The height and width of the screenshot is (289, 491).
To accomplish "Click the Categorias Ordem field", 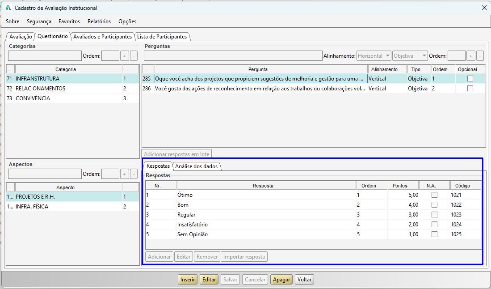I will click(110, 56).
